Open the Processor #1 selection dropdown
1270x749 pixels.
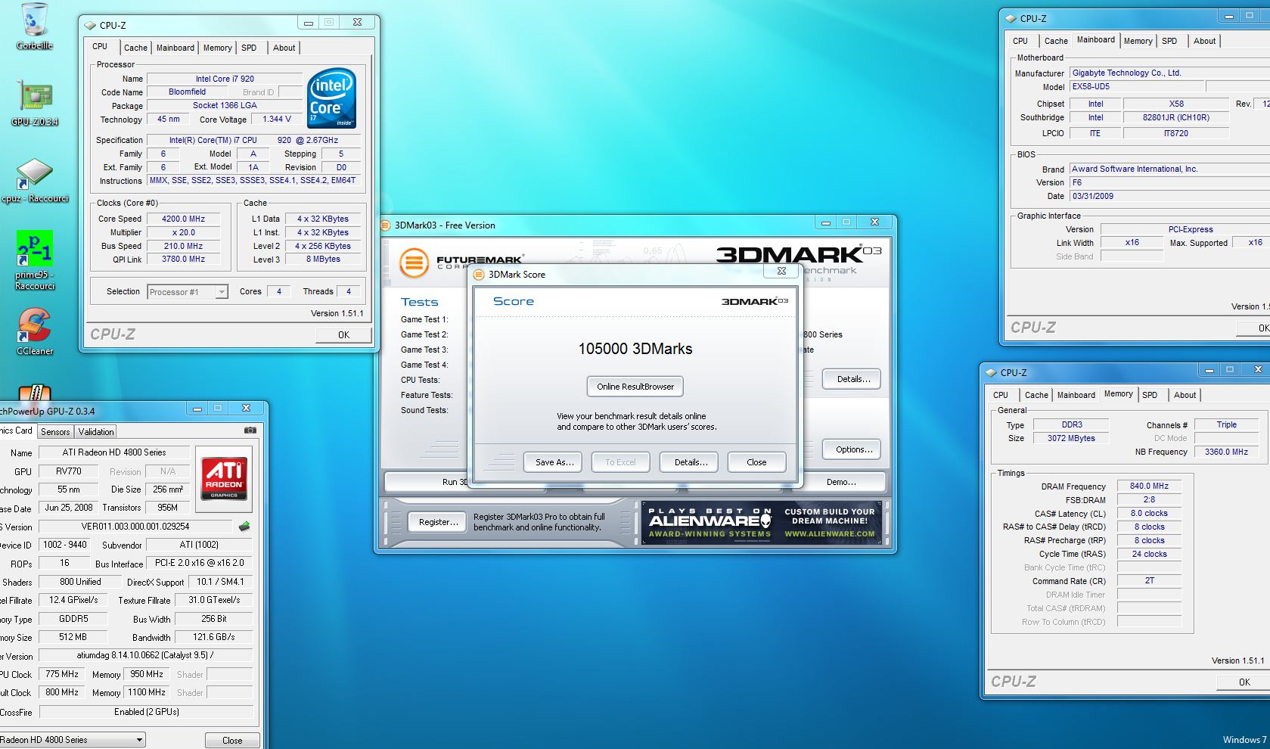(188, 292)
